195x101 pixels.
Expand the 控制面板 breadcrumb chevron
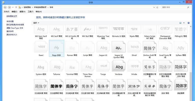tap(33, 7)
